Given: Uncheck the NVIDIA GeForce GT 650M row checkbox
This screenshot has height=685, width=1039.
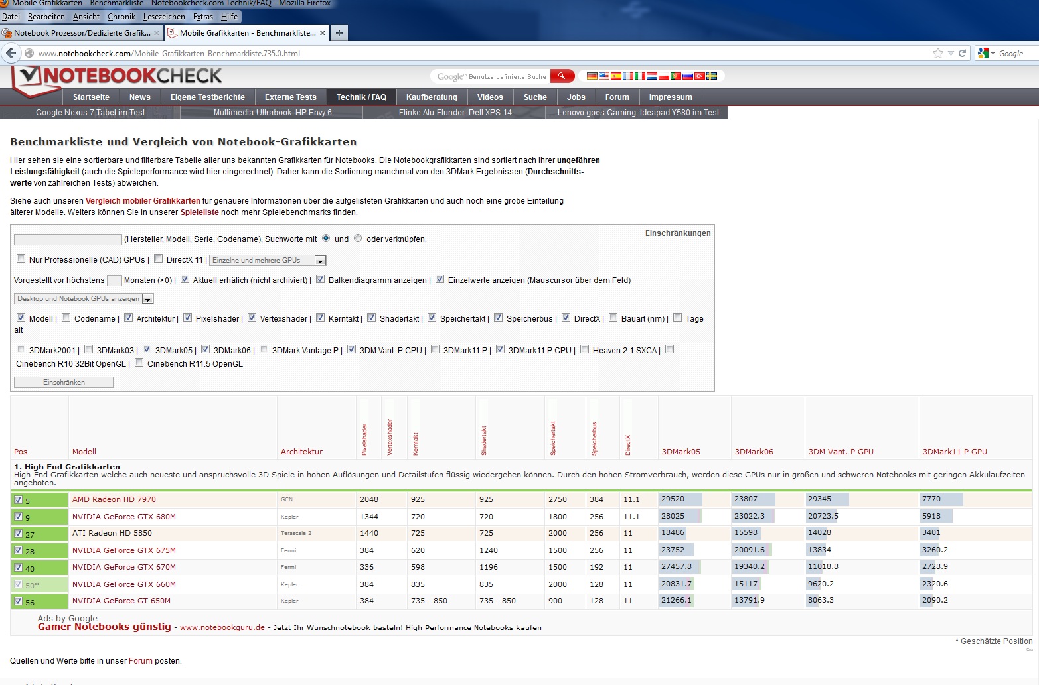Looking at the screenshot, I should coord(19,601).
